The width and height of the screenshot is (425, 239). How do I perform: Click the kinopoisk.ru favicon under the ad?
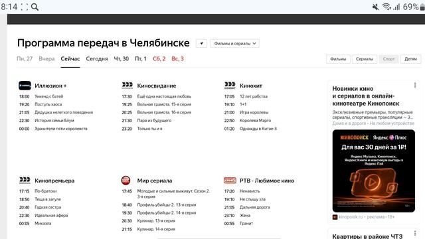[x=335, y=217]
